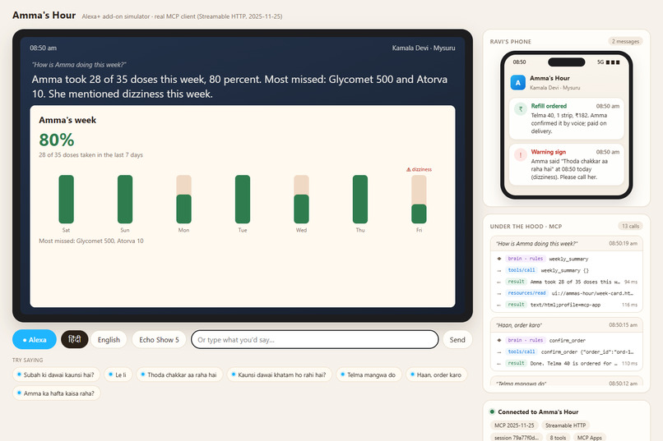Open the Echo Show 5 device selector
This screenshot has width=663, height=441.
(x=159, y=340)
